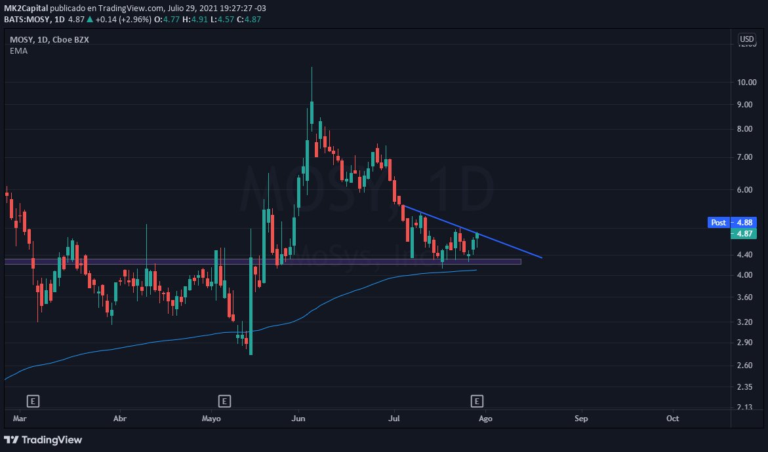Click the green 4.87 current price flag
The width and height of the screenshot is (768, 452).
(742, 233)
